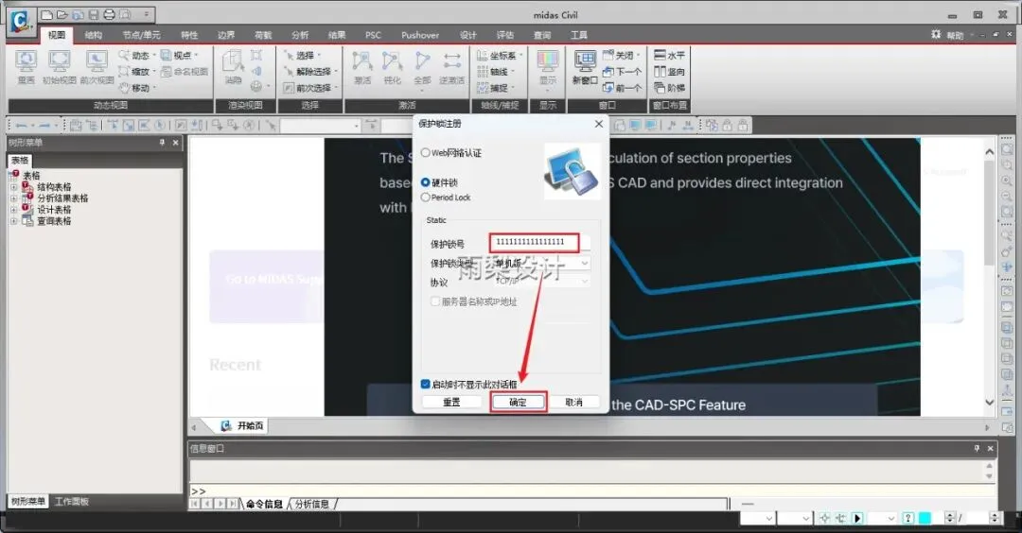Pin the 树形菜单 panel with pushpin icon
The width and height of the screenshot is (1022, 533).
coord(163,143)
